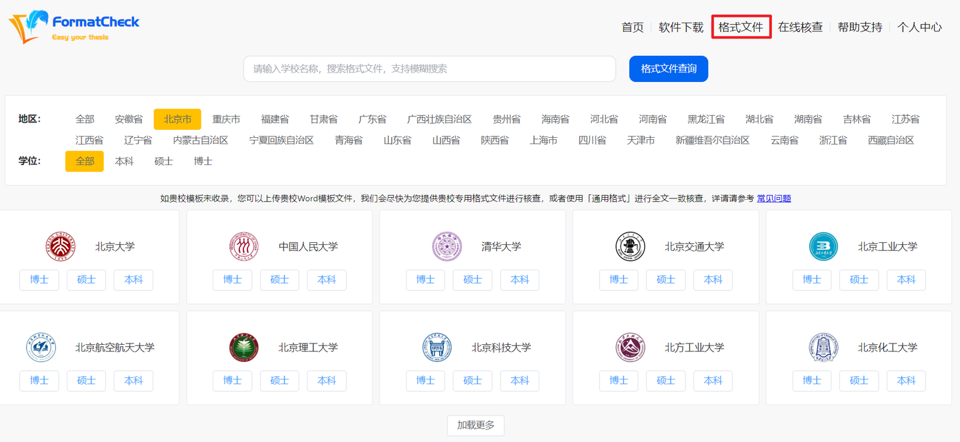Click the 北方工业大学 emblem icon
The width and height of the screenshot is (960, 442).
[x=630, y=347]
